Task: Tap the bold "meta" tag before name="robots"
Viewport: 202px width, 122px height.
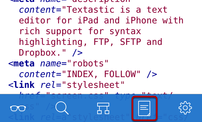Action: pos(24,64)
